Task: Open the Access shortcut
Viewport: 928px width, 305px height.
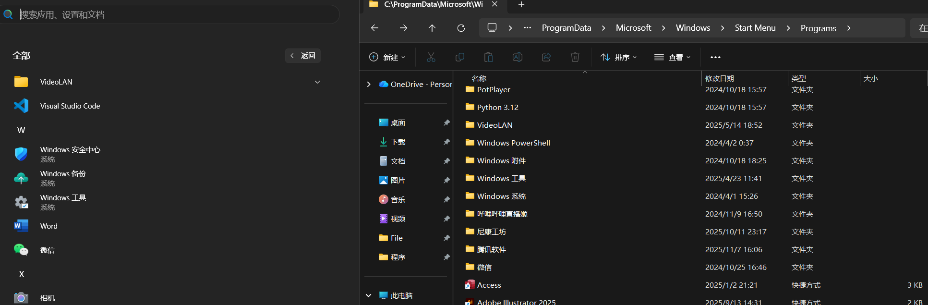Action: 489,285
